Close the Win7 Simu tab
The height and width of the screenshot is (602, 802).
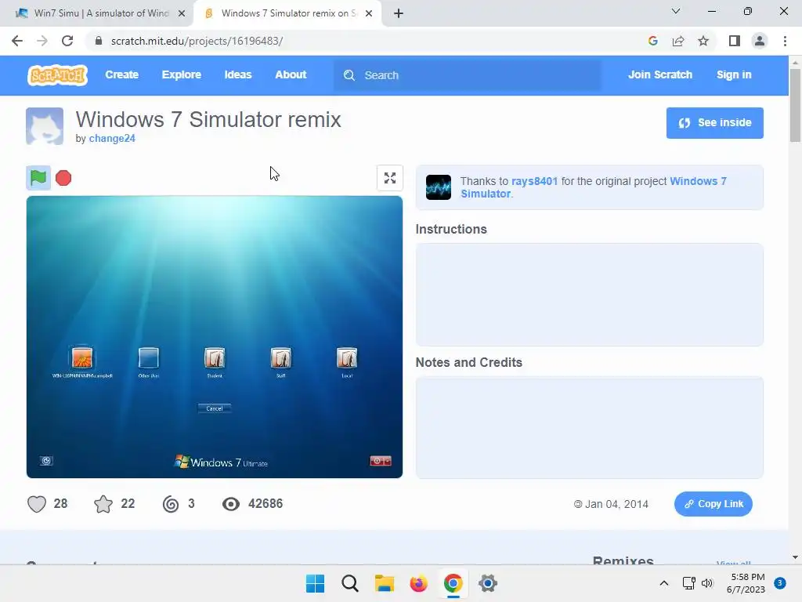[x=182, y=13]
